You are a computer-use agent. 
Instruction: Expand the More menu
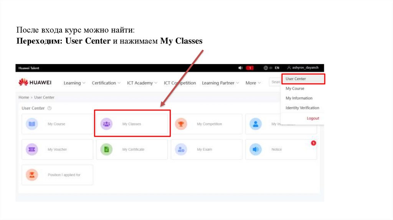pyautogui.click(x=253, y=83)
